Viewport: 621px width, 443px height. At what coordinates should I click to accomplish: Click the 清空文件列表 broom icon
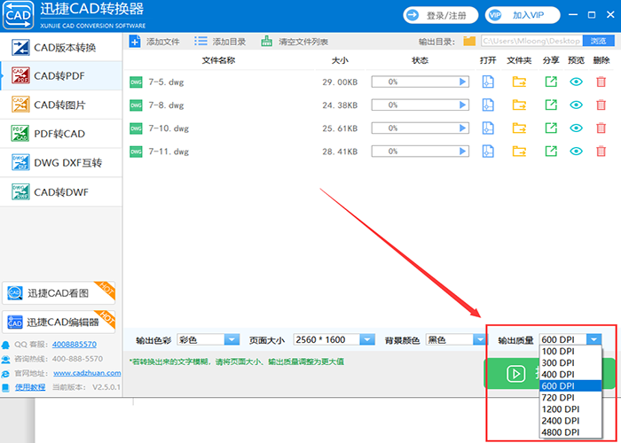pos(266,41)
